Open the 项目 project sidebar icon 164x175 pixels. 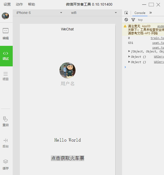[6, 76]
